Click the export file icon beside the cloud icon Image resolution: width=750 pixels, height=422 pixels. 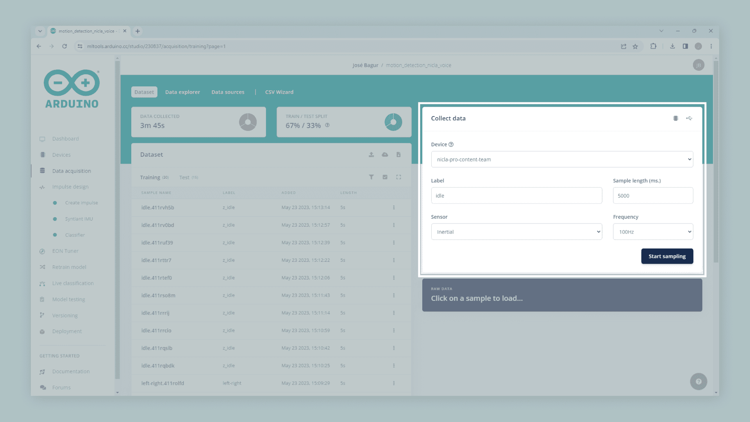(398, 155)
